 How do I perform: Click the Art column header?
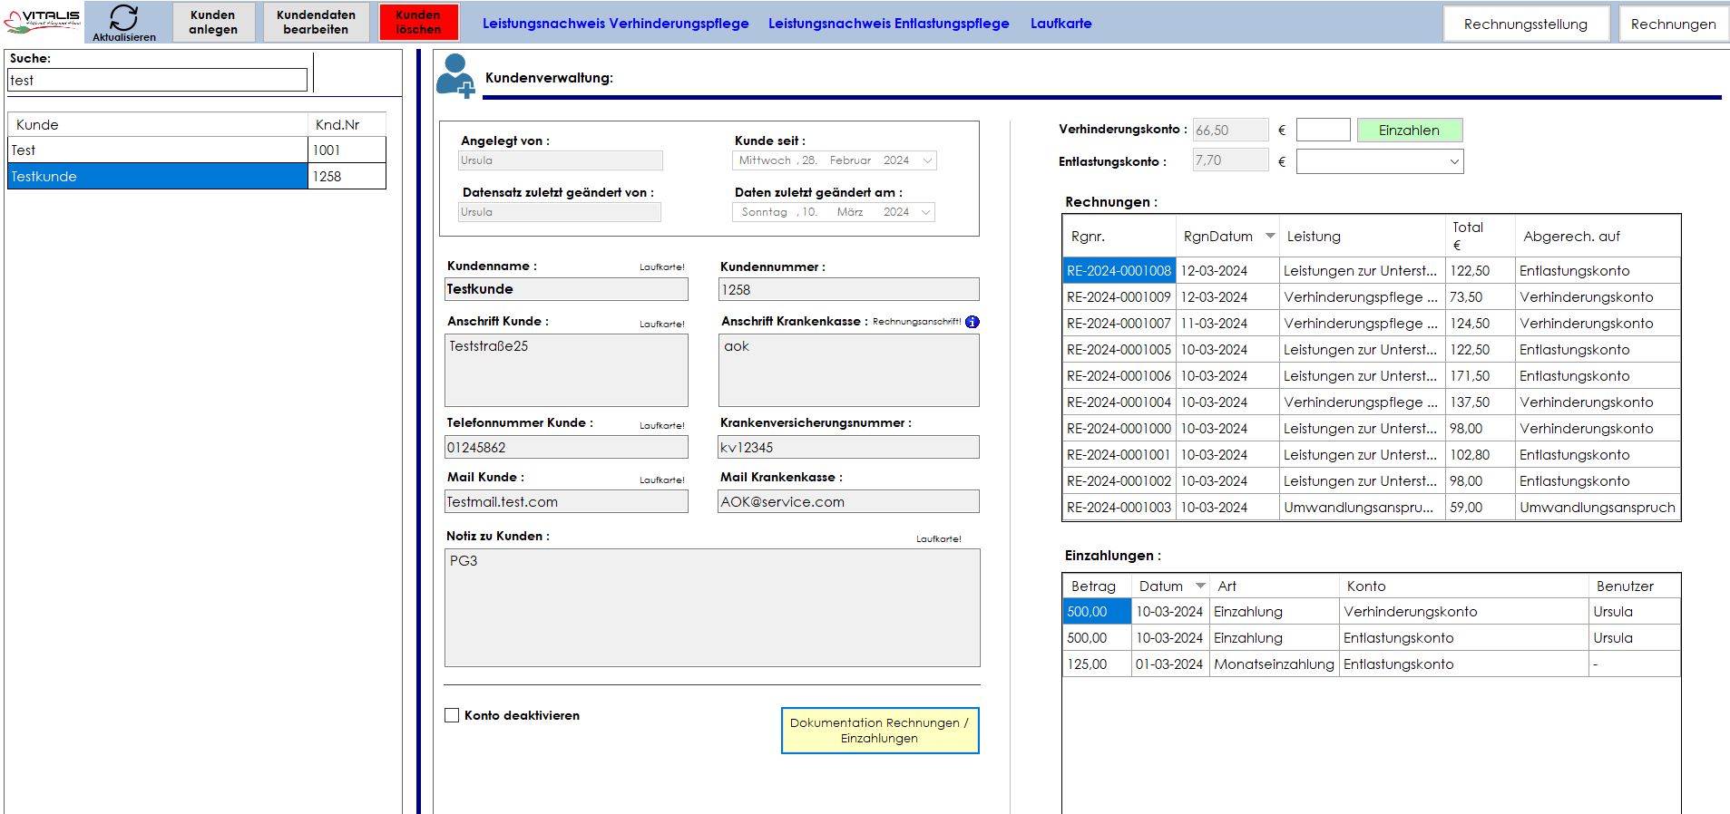click(x=1274, y=586)
